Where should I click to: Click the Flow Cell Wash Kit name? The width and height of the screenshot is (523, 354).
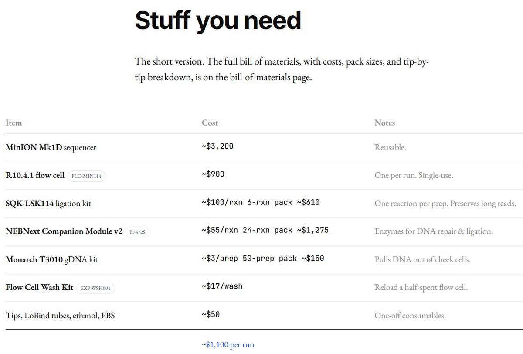pos(40,287)
